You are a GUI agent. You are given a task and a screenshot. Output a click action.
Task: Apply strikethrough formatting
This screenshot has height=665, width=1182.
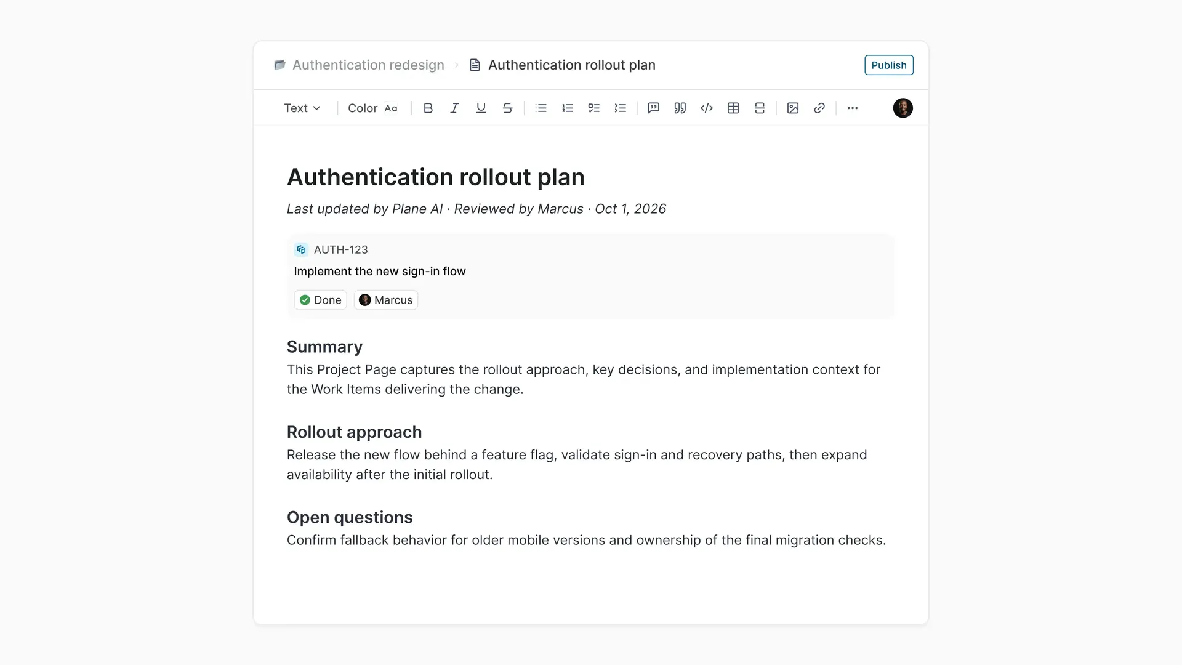pyautogui.click(x=507, y=108)
